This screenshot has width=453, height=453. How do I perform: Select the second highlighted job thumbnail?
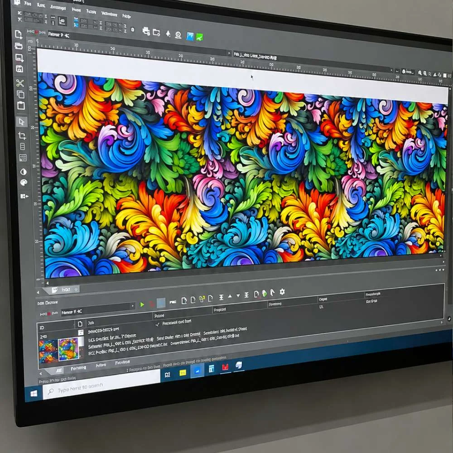[68, 349]
